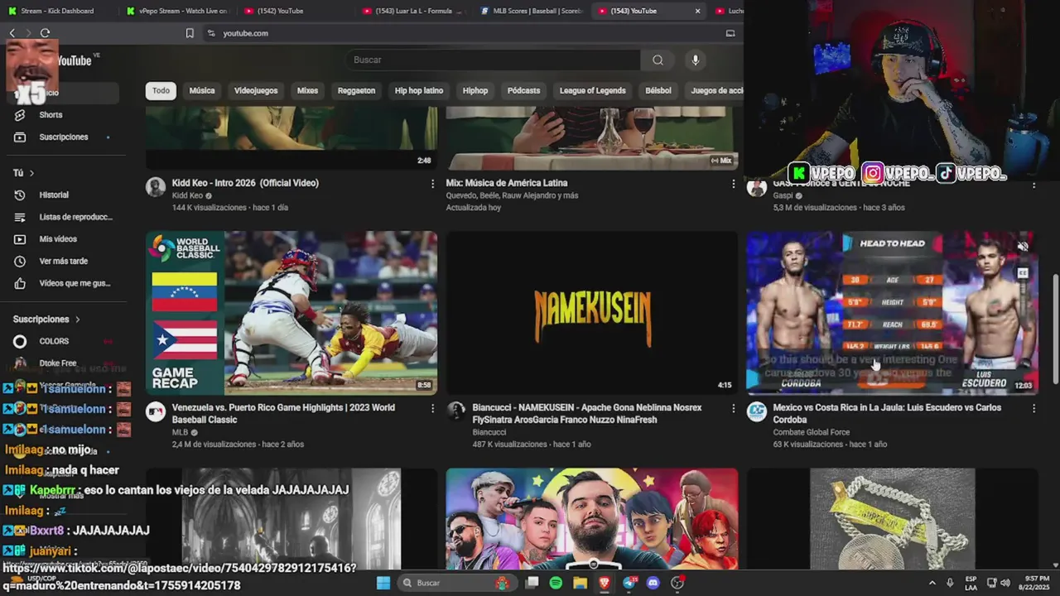Bookmark this page icon in address bar

tap(190, 33)
